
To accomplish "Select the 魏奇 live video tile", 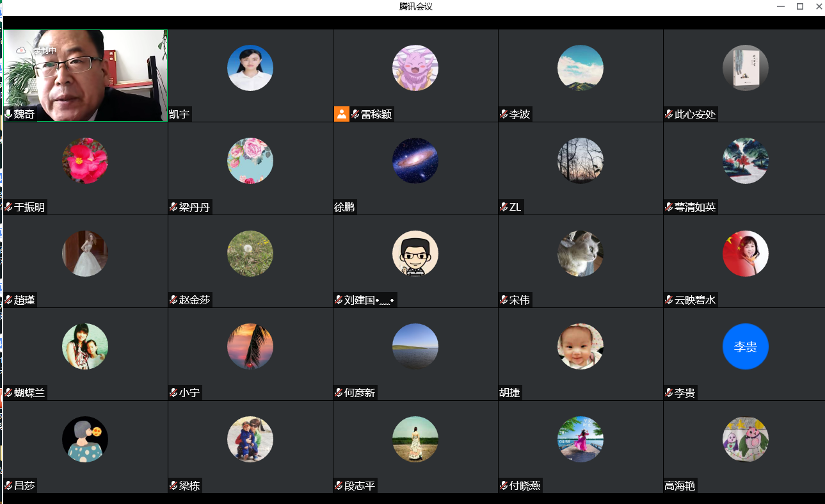I will (85, 76).
